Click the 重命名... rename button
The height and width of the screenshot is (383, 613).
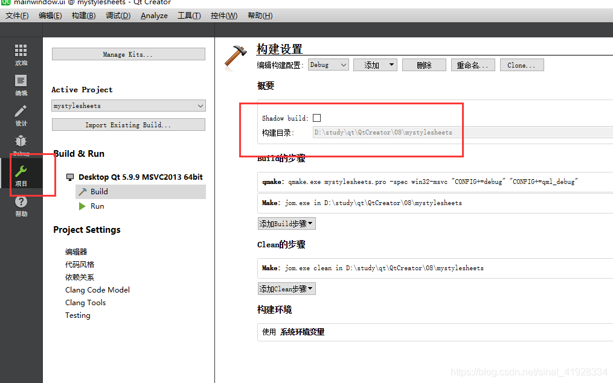click(x=473, y=65)
